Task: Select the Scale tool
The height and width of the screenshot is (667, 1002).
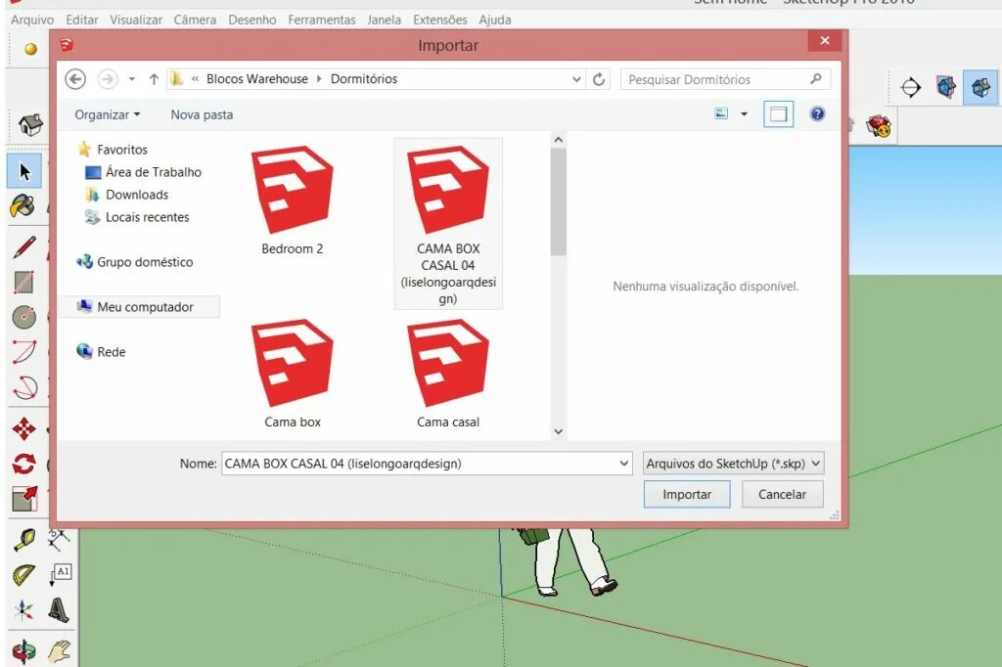Action: [24, 499]
